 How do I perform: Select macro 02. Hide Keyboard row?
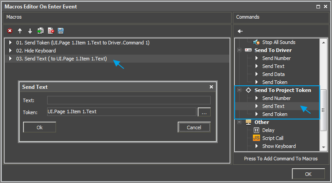pos(117,51)
